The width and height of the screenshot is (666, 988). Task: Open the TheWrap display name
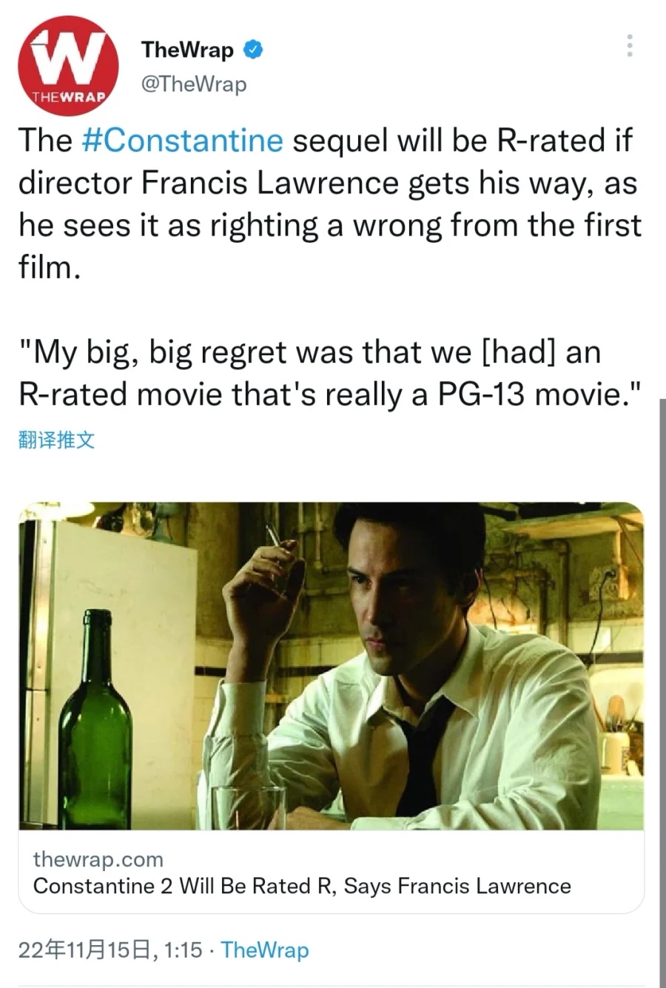pos(187,50)
